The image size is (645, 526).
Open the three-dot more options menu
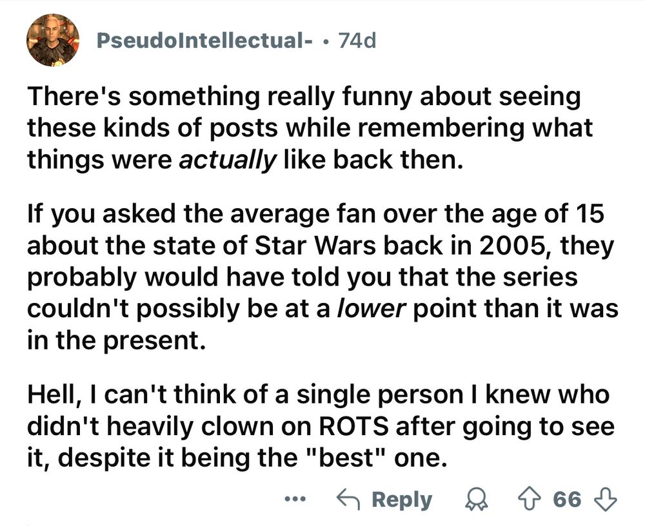(294, 499)
